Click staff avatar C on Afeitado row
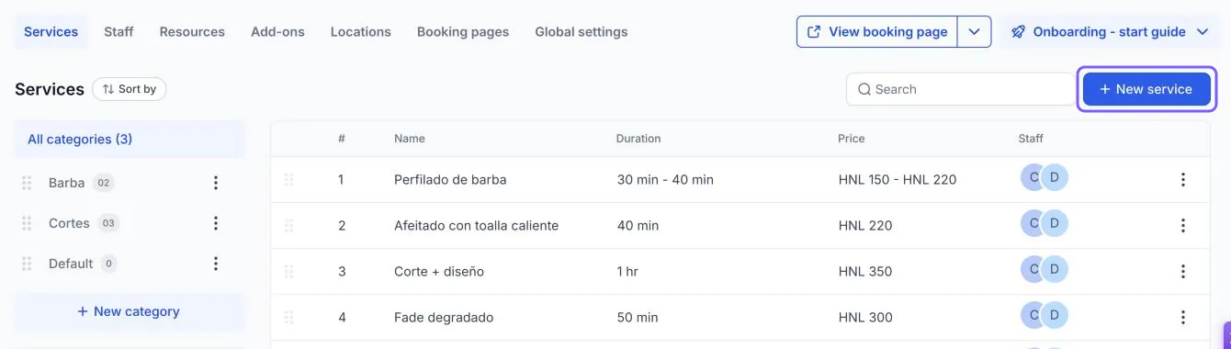1231x349 pixels. coord(1032,223)
